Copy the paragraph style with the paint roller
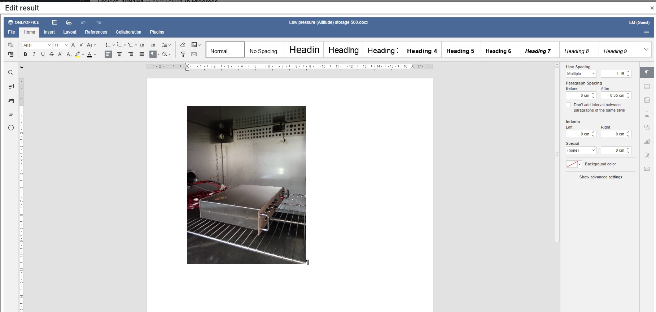Screen dimensions: 656x312 (x=183, y=54)
